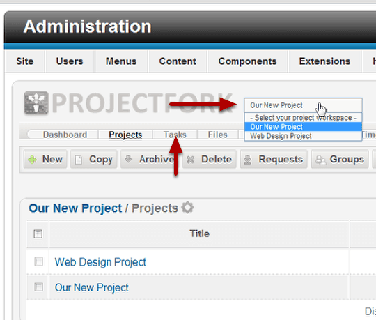The height and width of the screenshot is (320, 376).
Task: Open the Components menu
Action: click(247, 61)
